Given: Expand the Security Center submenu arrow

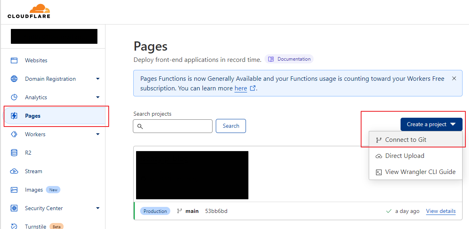Looking at the screenshot, I should [98, 209].
